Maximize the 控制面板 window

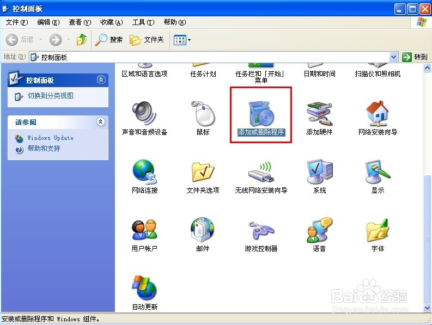point(412,9)
